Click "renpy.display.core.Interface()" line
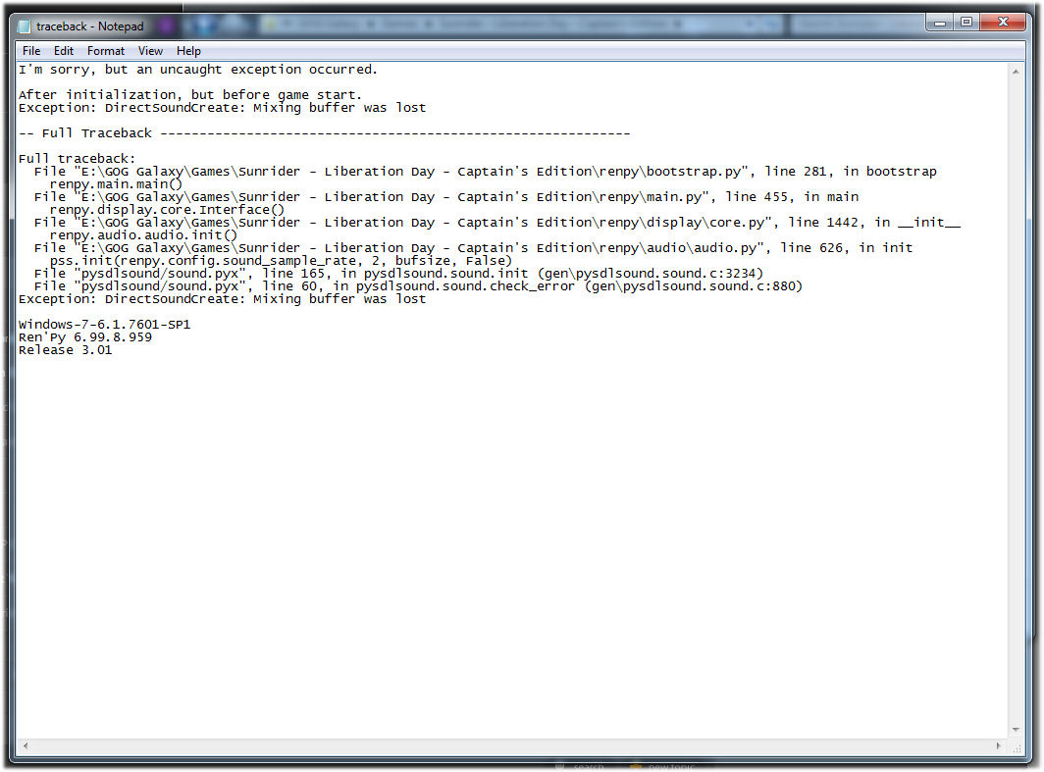The width and height of the screenshot is (1044, 772). coord(167,210)
